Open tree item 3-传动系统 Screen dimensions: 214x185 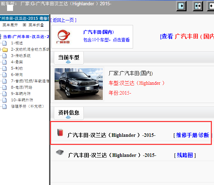21,56
